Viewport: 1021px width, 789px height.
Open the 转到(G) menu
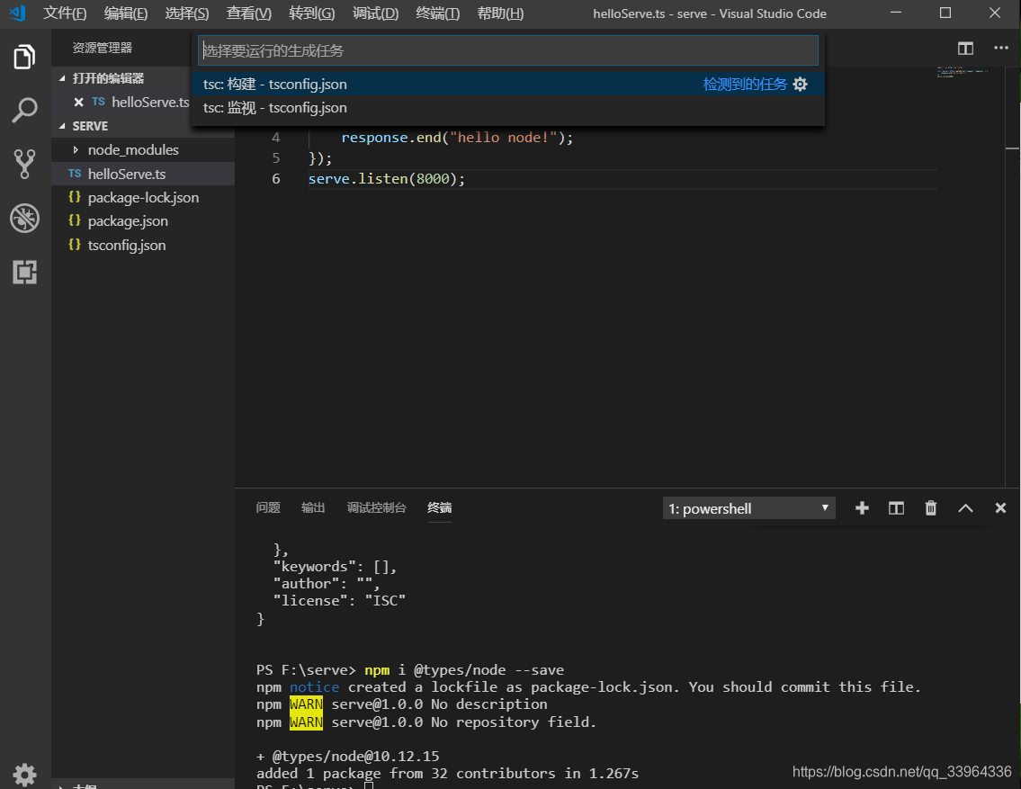point(312,13)
